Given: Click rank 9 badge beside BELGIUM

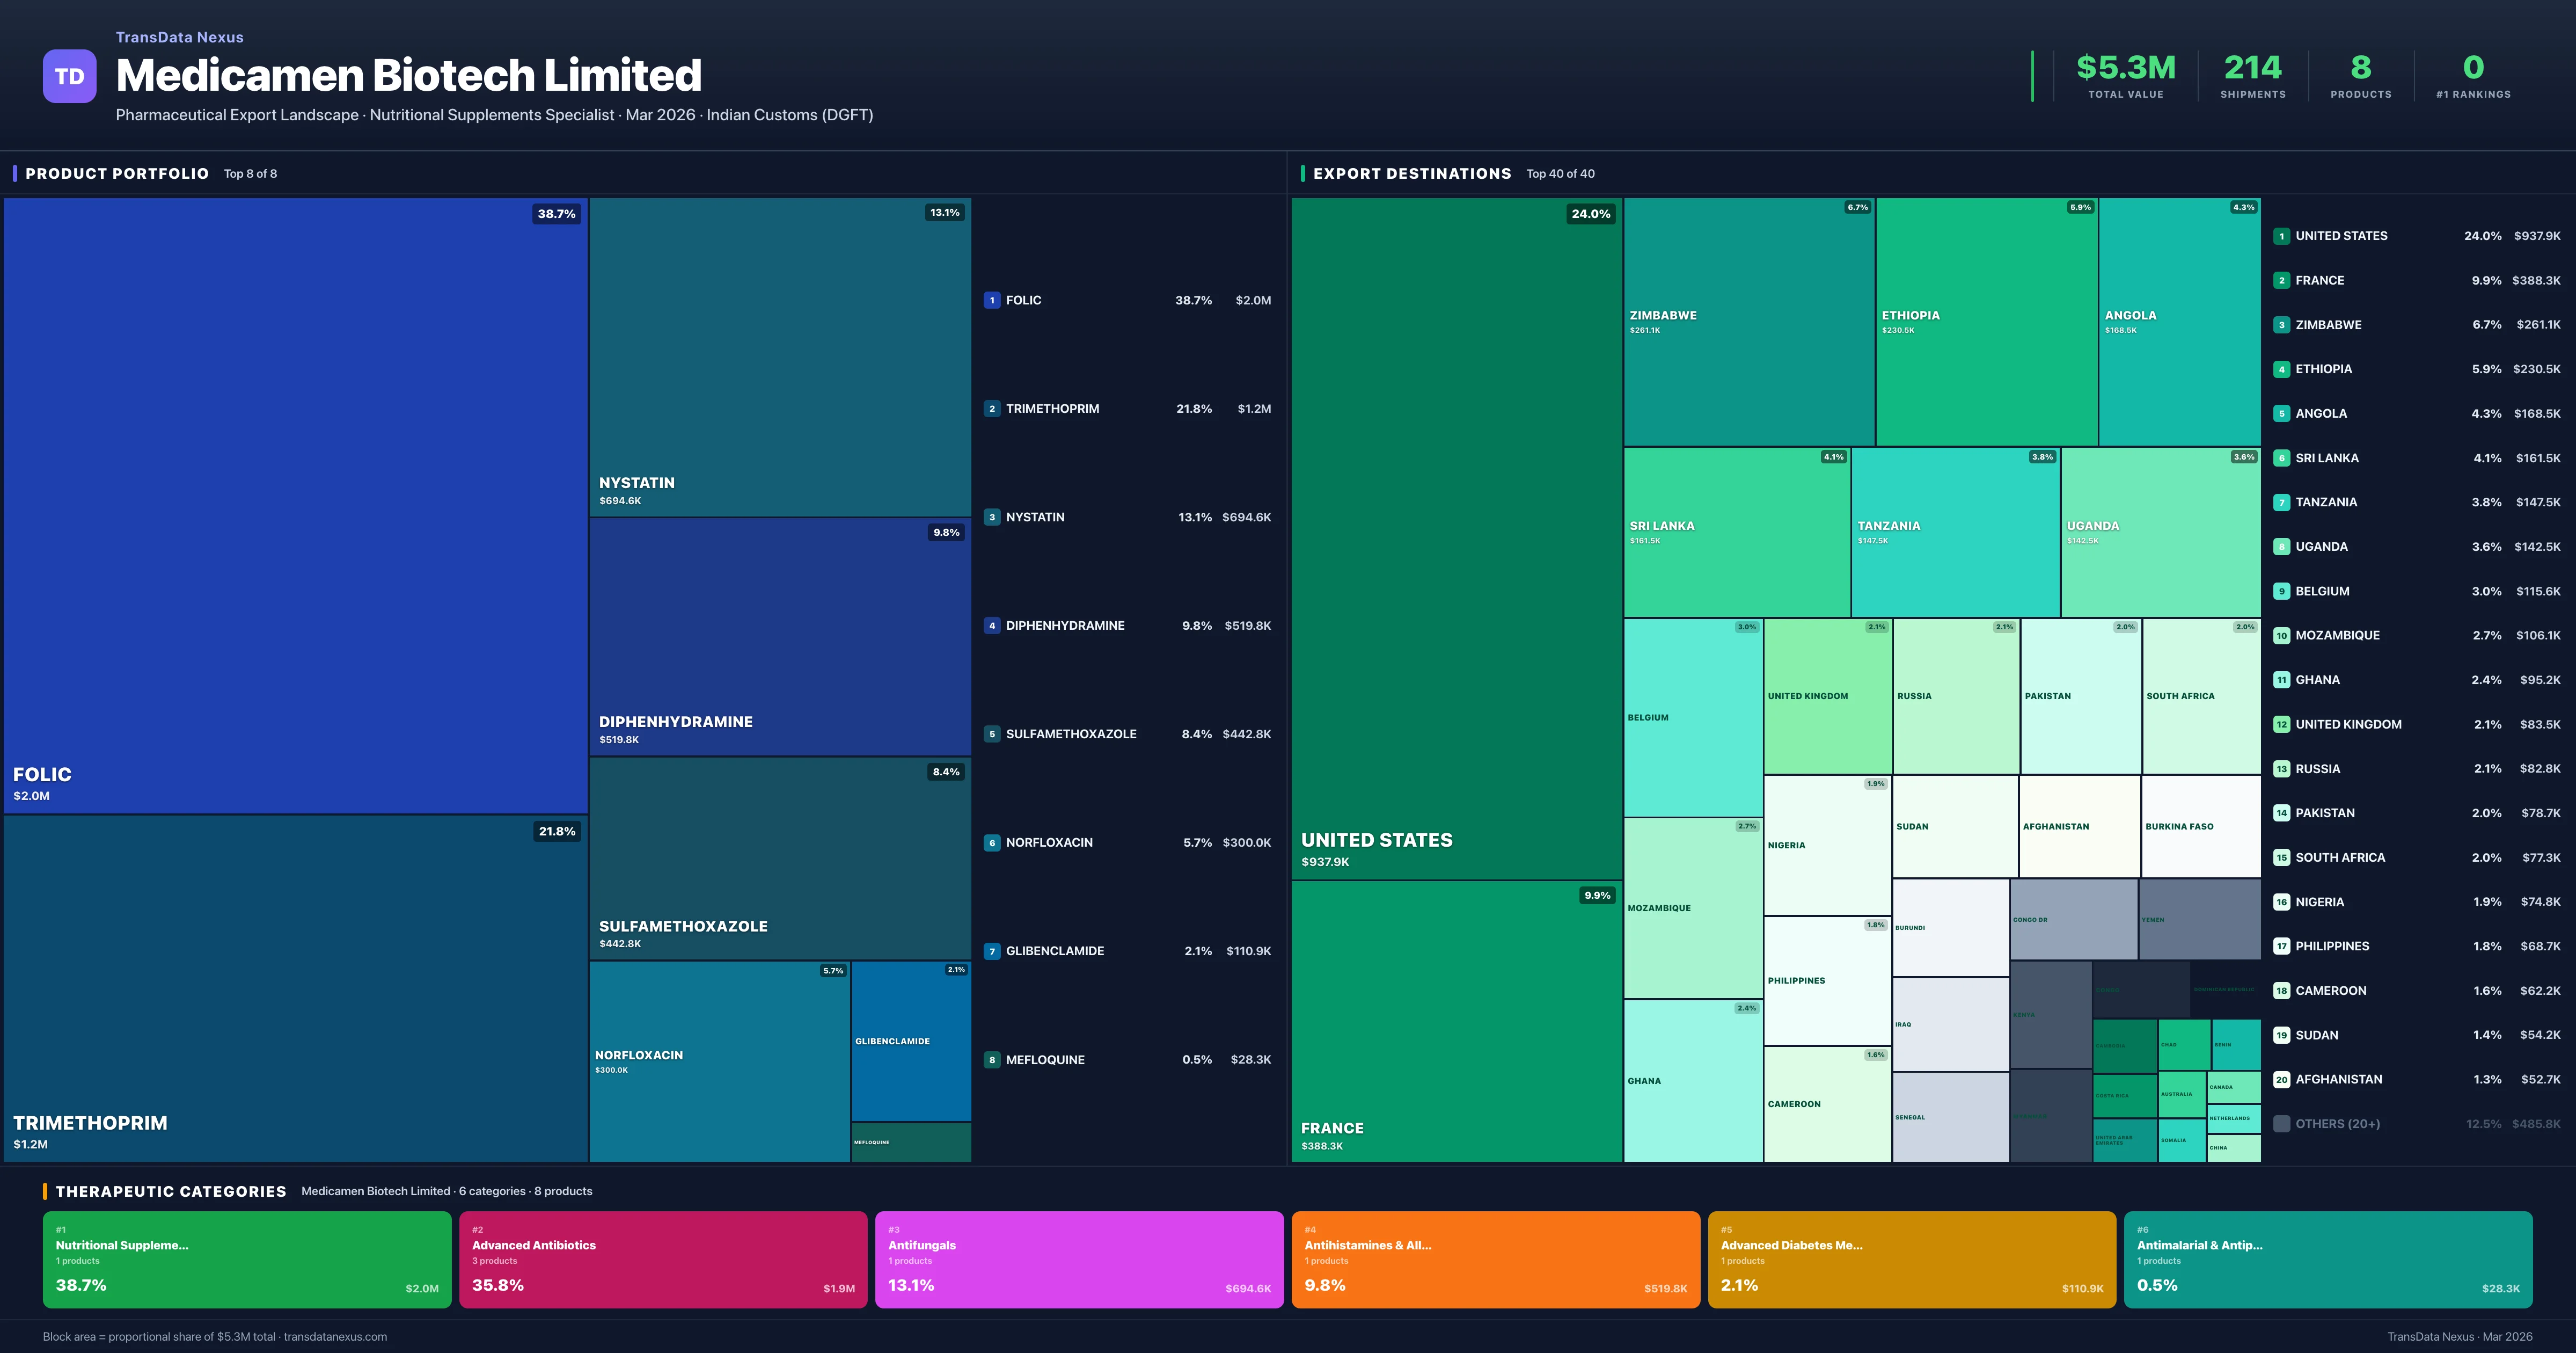Looking at the screenshot, I should click(x=2281, y=592).
